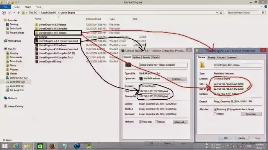Open the Home ribbon tab
The height and width of the screenshot is (150, 268).
(x=16, y=7)
